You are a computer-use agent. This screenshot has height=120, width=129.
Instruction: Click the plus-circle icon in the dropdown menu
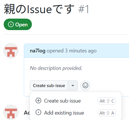point(38,101)
